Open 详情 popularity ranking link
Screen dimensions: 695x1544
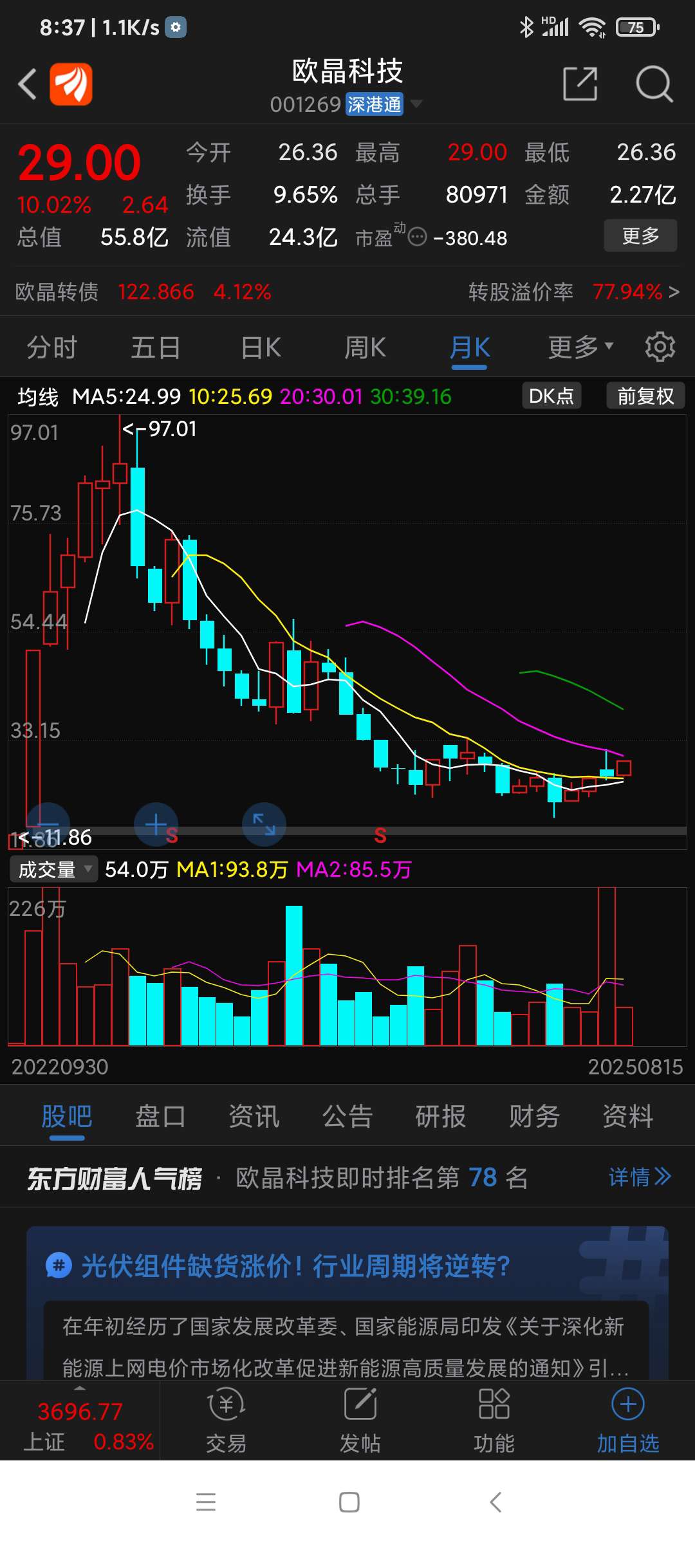640,1177
